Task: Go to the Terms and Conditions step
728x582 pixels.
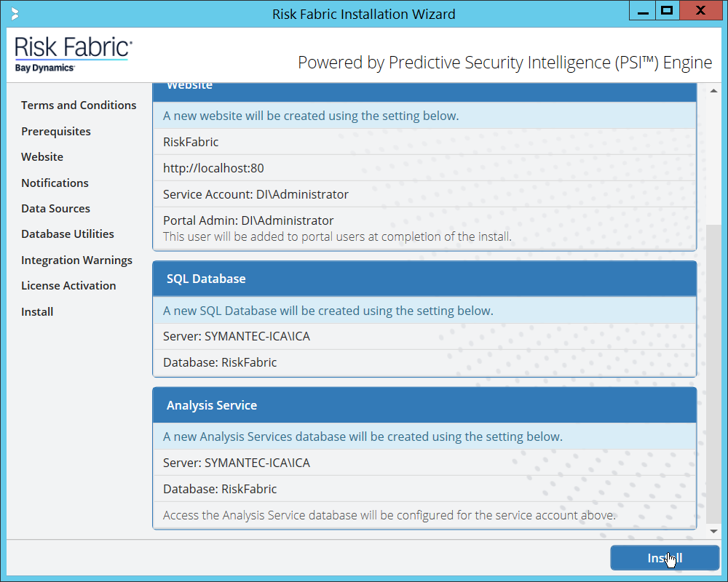Action: pyautogui.click(x=79, y=105)
